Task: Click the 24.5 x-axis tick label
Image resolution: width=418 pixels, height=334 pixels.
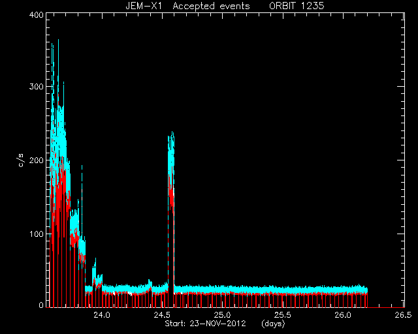Action: 163,315
